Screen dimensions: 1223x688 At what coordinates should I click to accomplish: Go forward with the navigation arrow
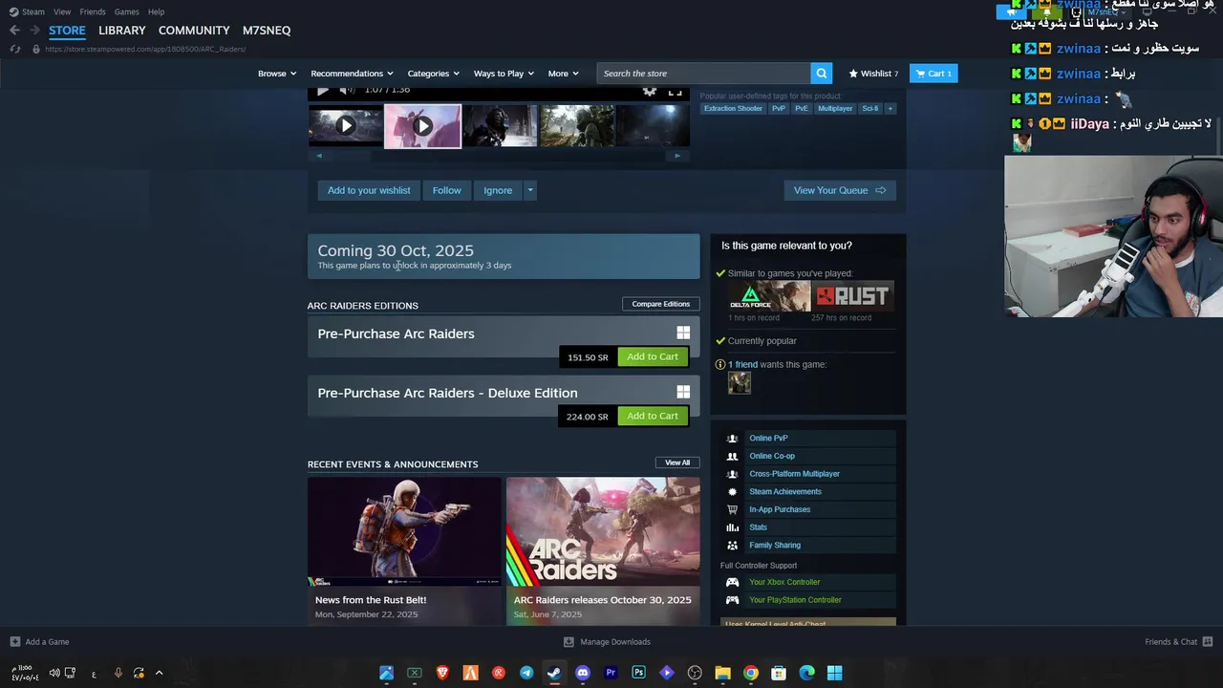pyautogui.click(x=35, y=30)
